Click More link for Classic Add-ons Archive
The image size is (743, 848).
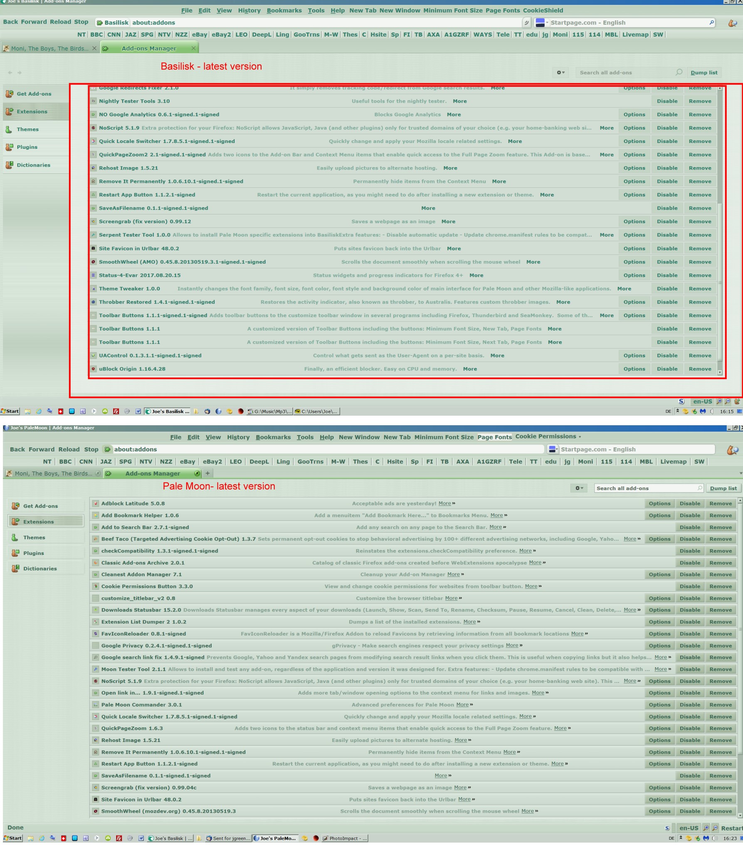click(535, 562)
